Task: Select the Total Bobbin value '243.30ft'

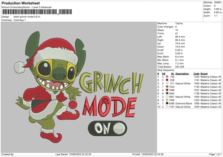Action: coord(180,67)
